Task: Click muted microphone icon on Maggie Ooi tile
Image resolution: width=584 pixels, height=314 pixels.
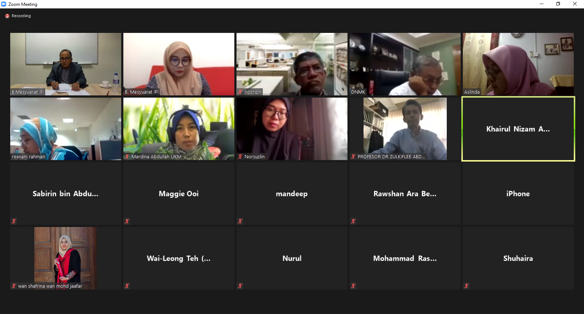Action: coord(127,221)
